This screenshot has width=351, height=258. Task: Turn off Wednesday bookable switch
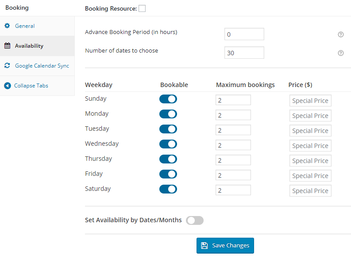coord(168,144)
